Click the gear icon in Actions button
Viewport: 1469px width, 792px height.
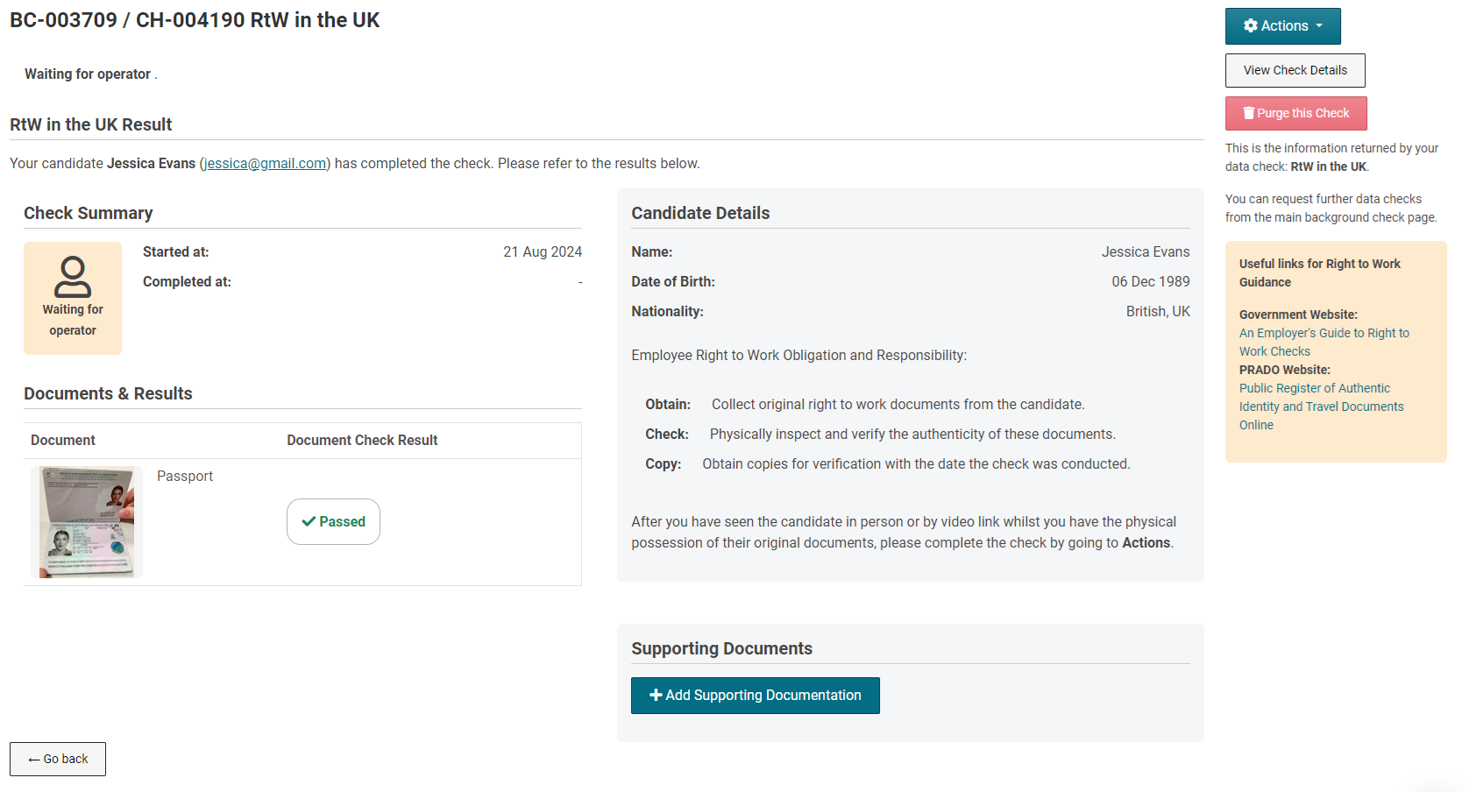pos(1251,26)
